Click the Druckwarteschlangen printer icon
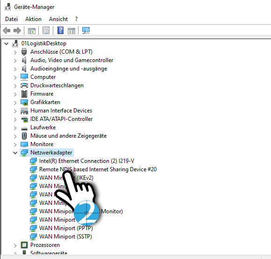Screen dimensions: 271x259 click(x=24, y=85)
